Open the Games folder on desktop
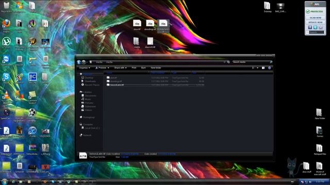 (x=320, y=132)
